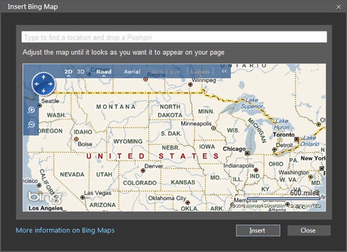The height and width of the screenshot is (252, 347).
Task: Zoom out with the minus magnifier icon
Action: coord(31,125)
